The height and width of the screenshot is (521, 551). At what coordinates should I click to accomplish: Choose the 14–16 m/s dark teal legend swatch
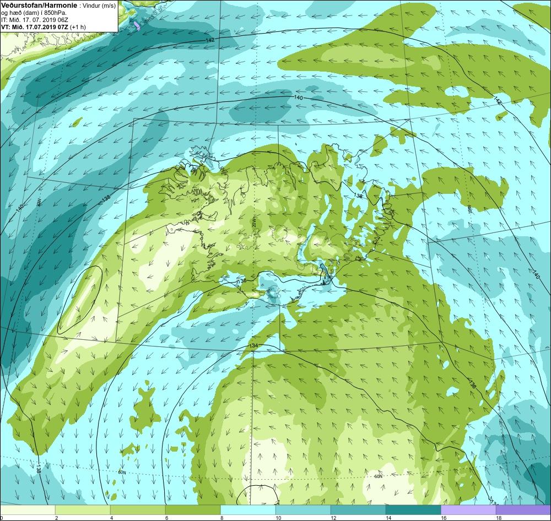[413, 510]
